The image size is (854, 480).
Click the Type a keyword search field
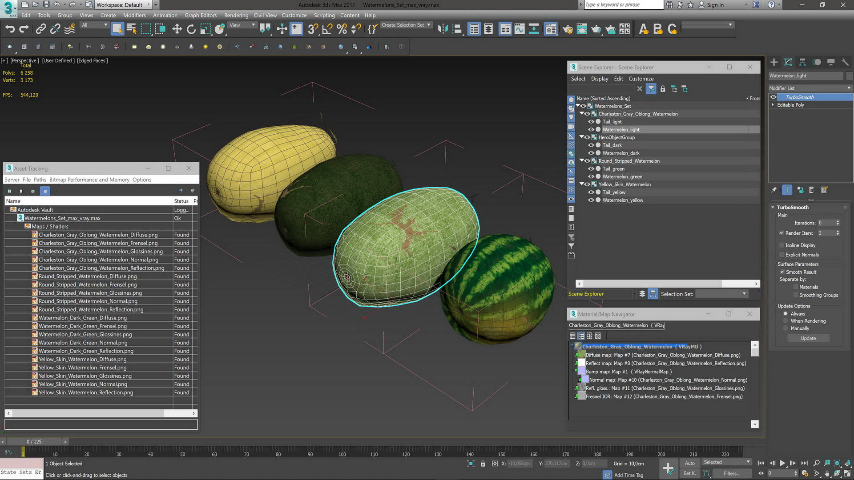click(x=623, y=5)
